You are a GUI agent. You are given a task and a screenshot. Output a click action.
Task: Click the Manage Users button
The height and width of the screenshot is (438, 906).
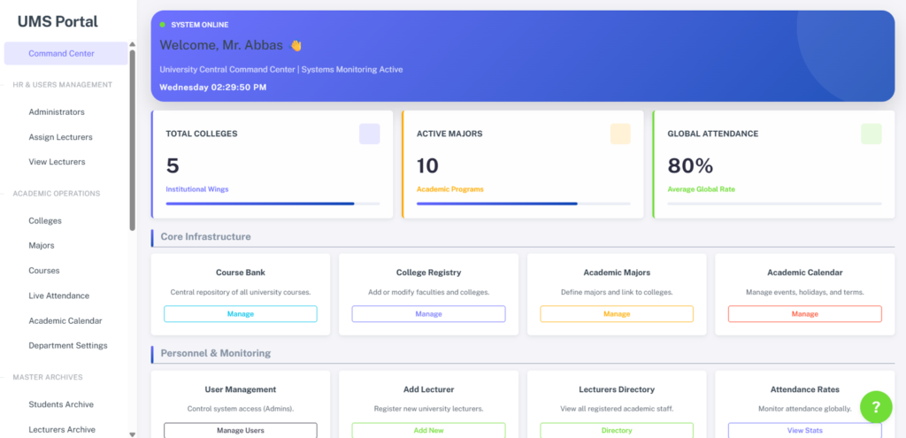point(241,431)
